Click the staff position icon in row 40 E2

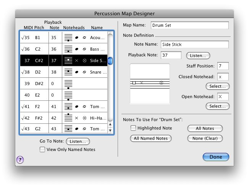tap(68, 96)
